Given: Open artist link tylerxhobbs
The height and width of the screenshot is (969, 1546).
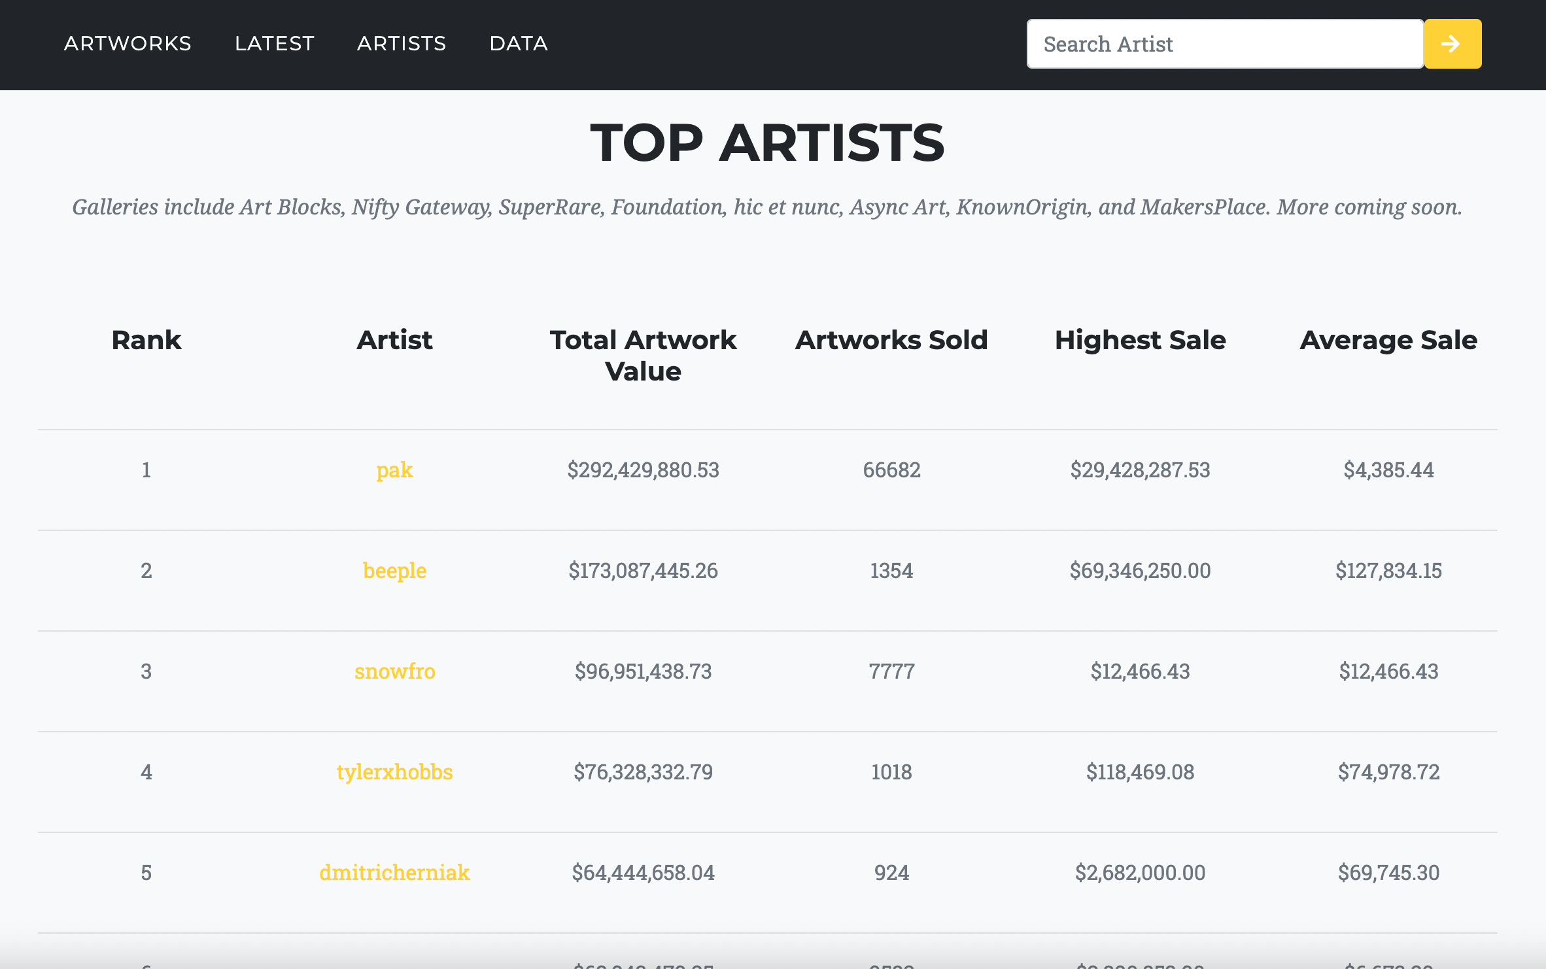Looking at the screenshot, I should click(x=394, y=772).
